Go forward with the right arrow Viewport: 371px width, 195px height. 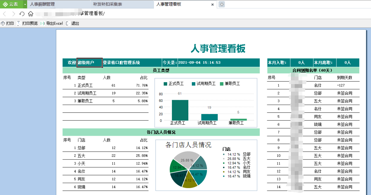click(14, 14)
